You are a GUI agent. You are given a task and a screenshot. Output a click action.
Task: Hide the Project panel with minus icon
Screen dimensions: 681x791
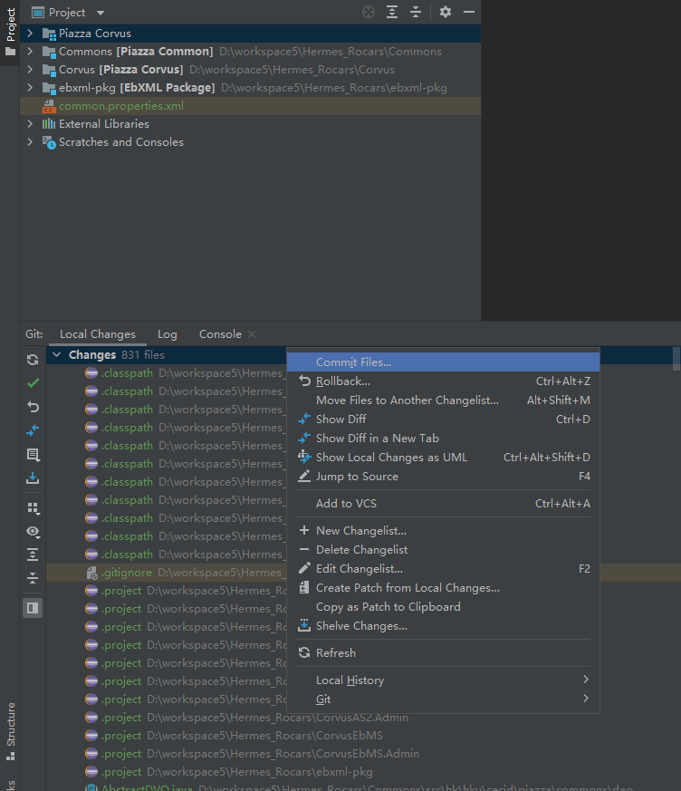(469, 12)
